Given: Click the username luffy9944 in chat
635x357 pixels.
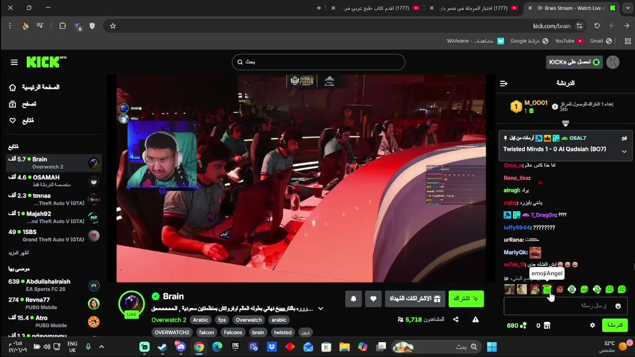Looking at the screenshot, I should click(x=516, y=228).
